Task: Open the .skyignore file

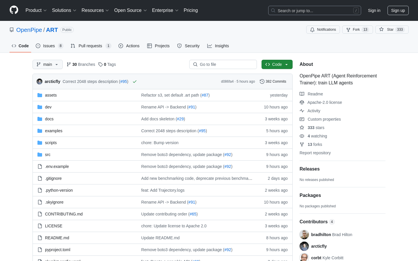Action: (54, 202)
